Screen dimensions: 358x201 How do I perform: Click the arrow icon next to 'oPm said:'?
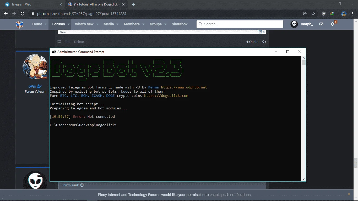pyautogui.click(x=82, y=185)
